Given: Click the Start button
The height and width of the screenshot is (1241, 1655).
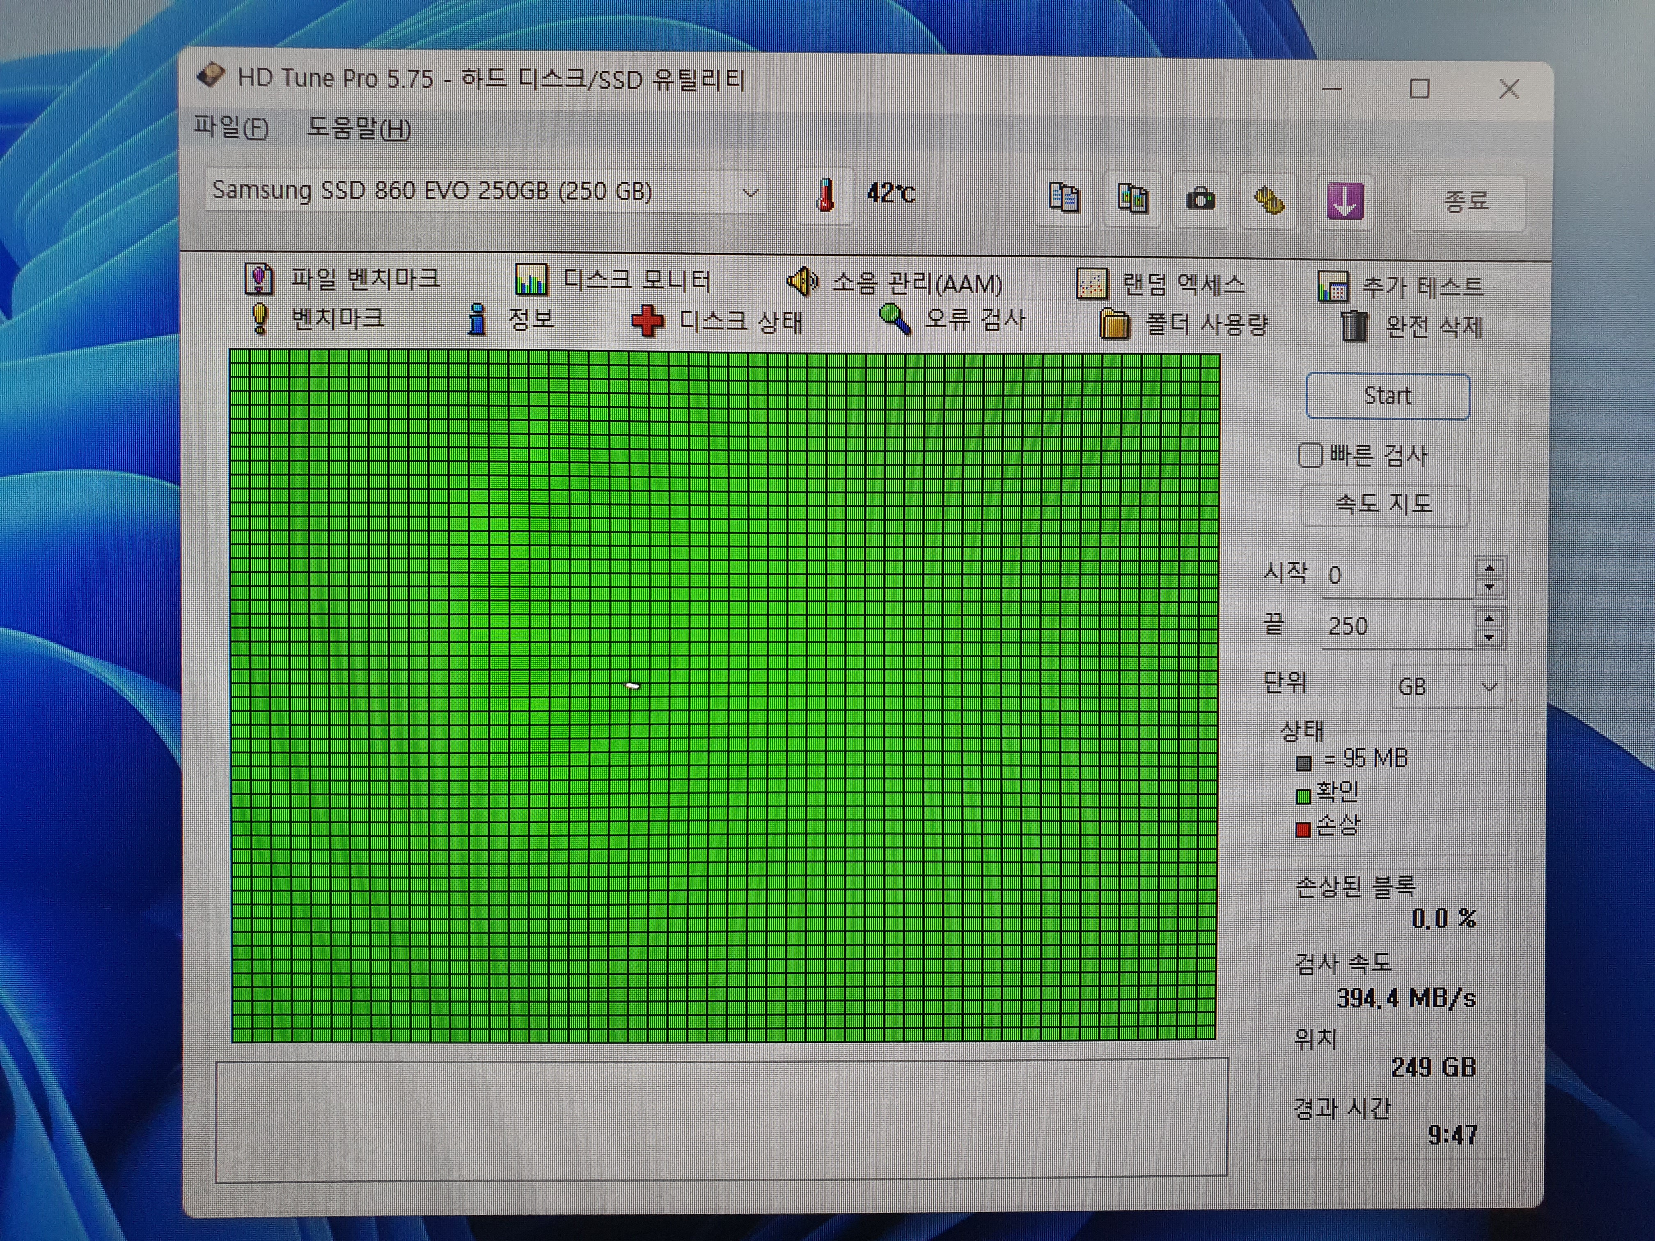Looking at the screenshot, I should (x=1387, y=396).
